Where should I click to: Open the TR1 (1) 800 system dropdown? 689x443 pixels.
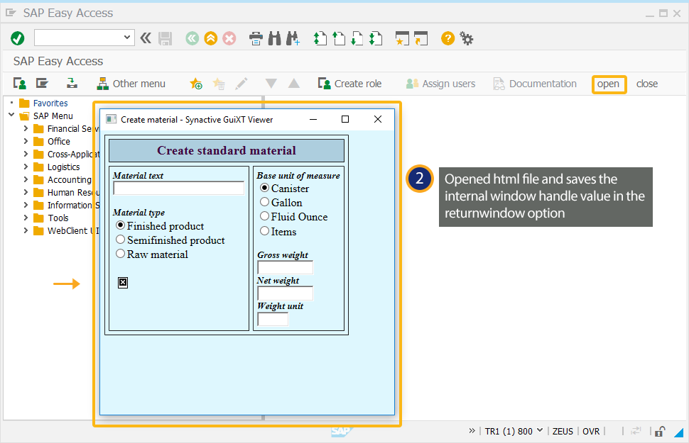tap(540, 430)
